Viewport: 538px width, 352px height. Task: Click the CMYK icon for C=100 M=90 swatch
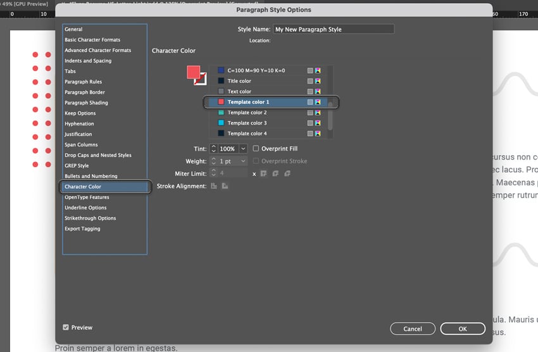pyautogui.click(x=318, y=70)
